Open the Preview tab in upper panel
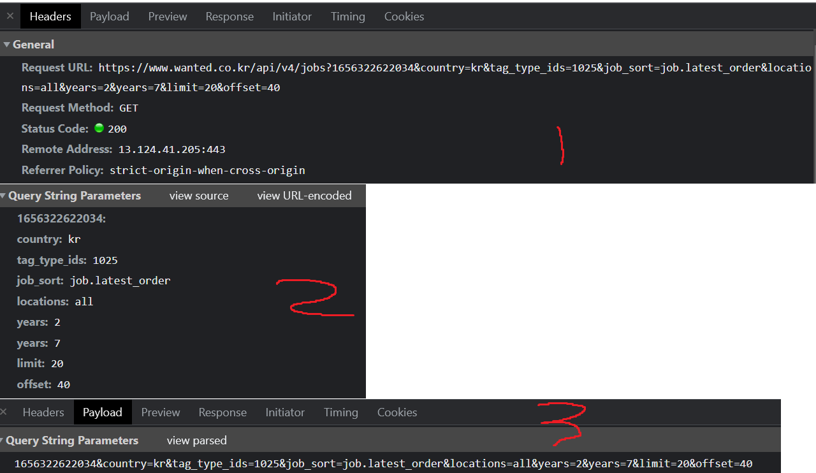The image size is (816, 473). [167, 17]
